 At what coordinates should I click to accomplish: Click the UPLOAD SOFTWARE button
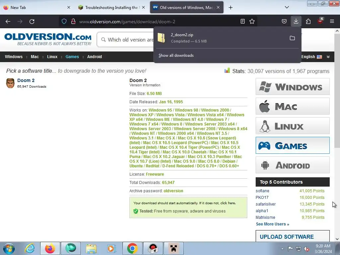tap(293, 236)
